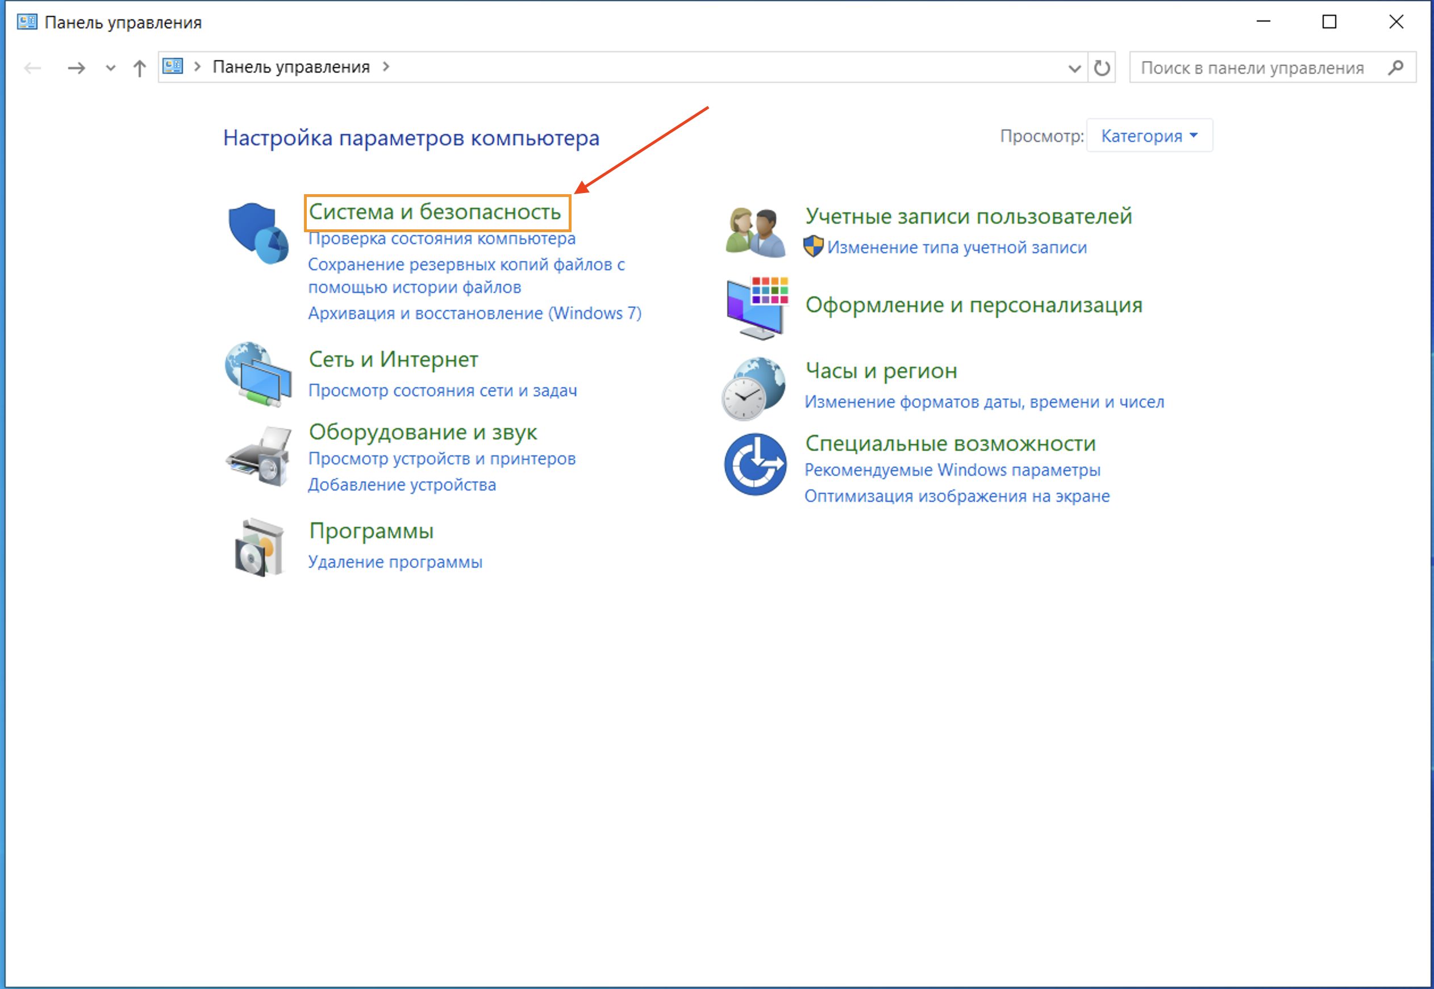1434x989 pixels.
Task: Open Система и безопасность category
Action: point(435,212)
